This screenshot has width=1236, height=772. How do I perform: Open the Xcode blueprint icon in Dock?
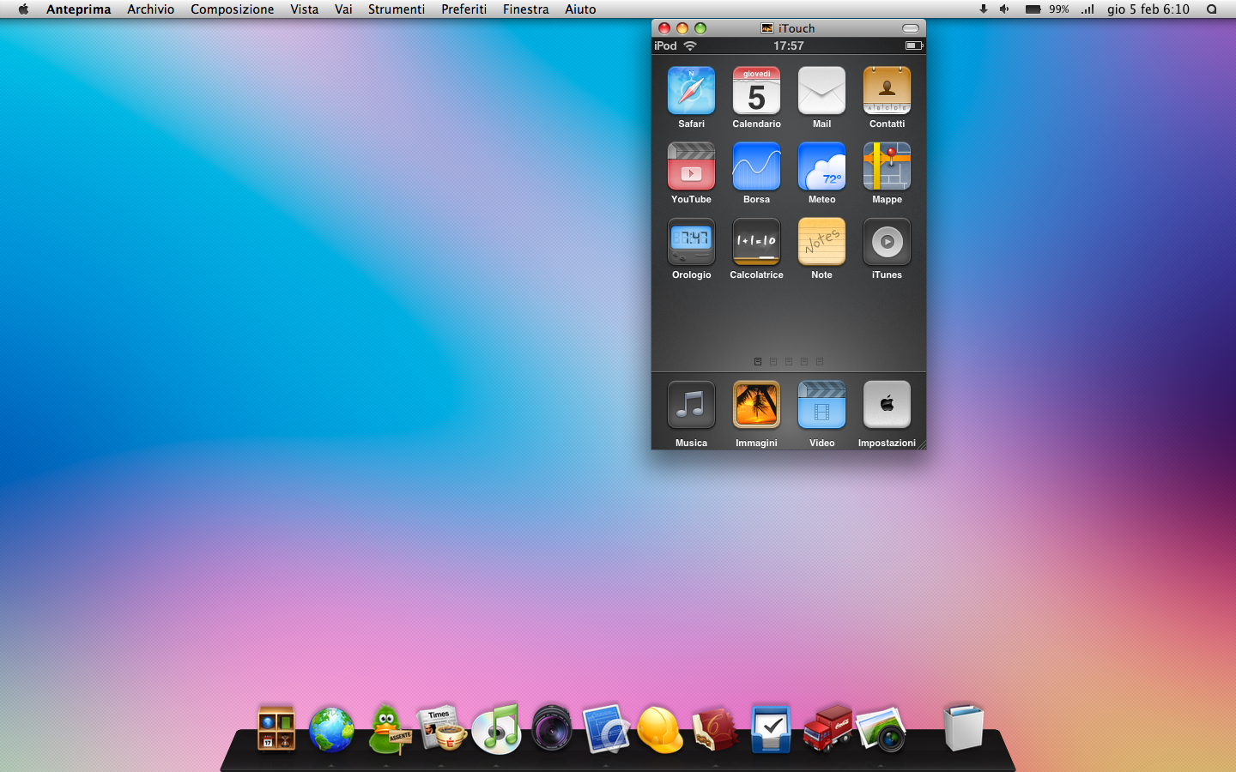tap(607, 728)
